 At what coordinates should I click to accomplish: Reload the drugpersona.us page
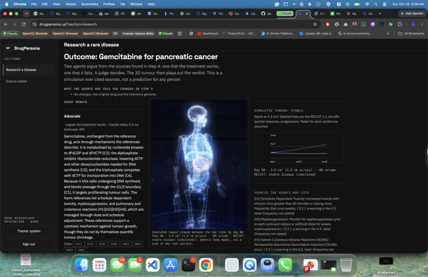pyautogui.click(x=24, y=24)
